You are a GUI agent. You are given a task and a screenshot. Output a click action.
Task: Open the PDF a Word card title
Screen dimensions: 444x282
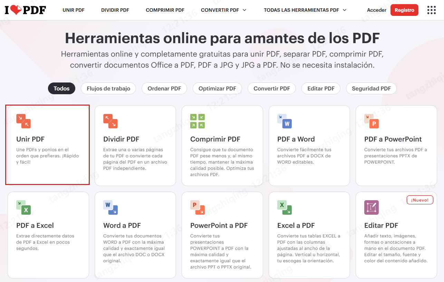[296, 139]
